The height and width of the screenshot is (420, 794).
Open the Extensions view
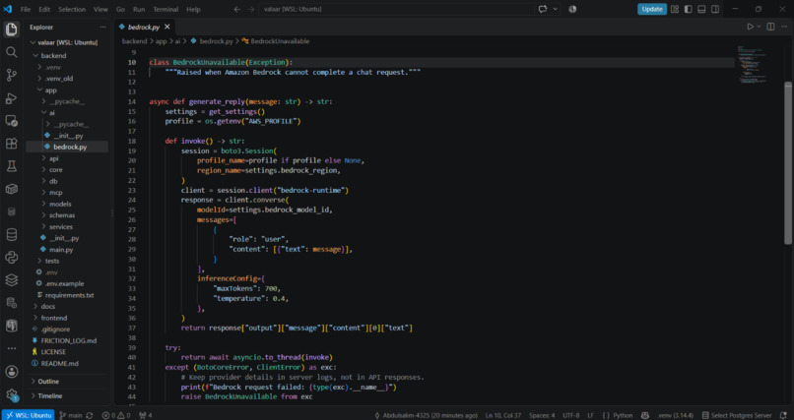coord(11,144)
